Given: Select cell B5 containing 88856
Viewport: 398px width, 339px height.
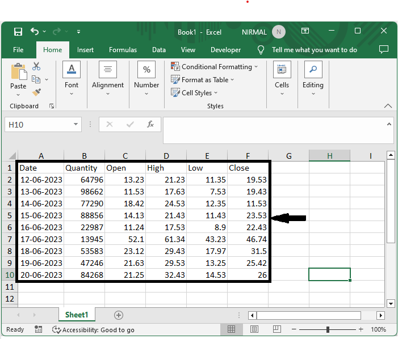Looking at the screenshot, I should [x=84, y=215].
